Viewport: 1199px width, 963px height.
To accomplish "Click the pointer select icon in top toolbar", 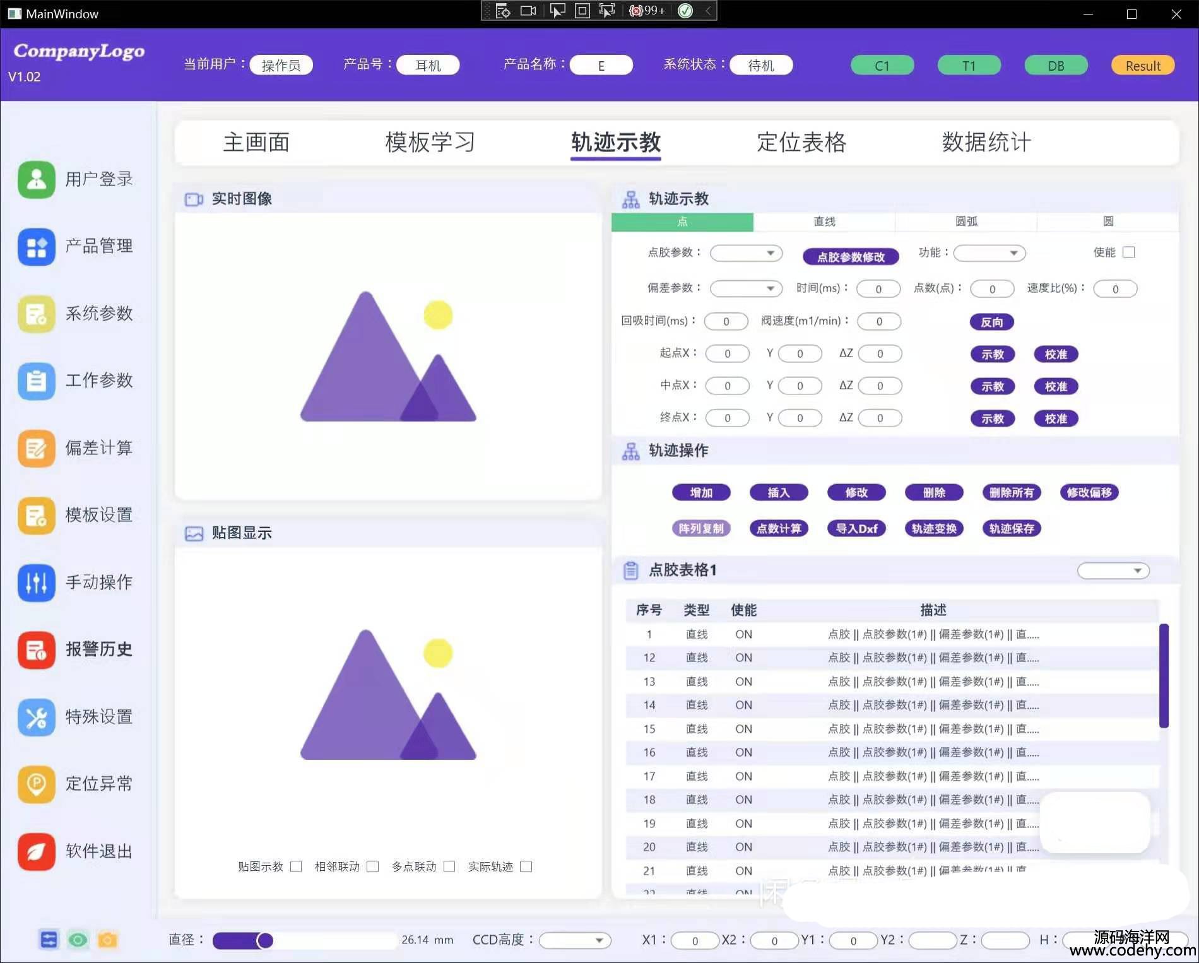I will click(x=557, y=11).
